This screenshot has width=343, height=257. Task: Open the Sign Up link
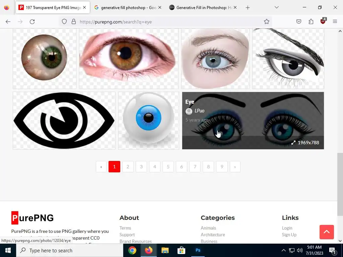pos(289,235)
